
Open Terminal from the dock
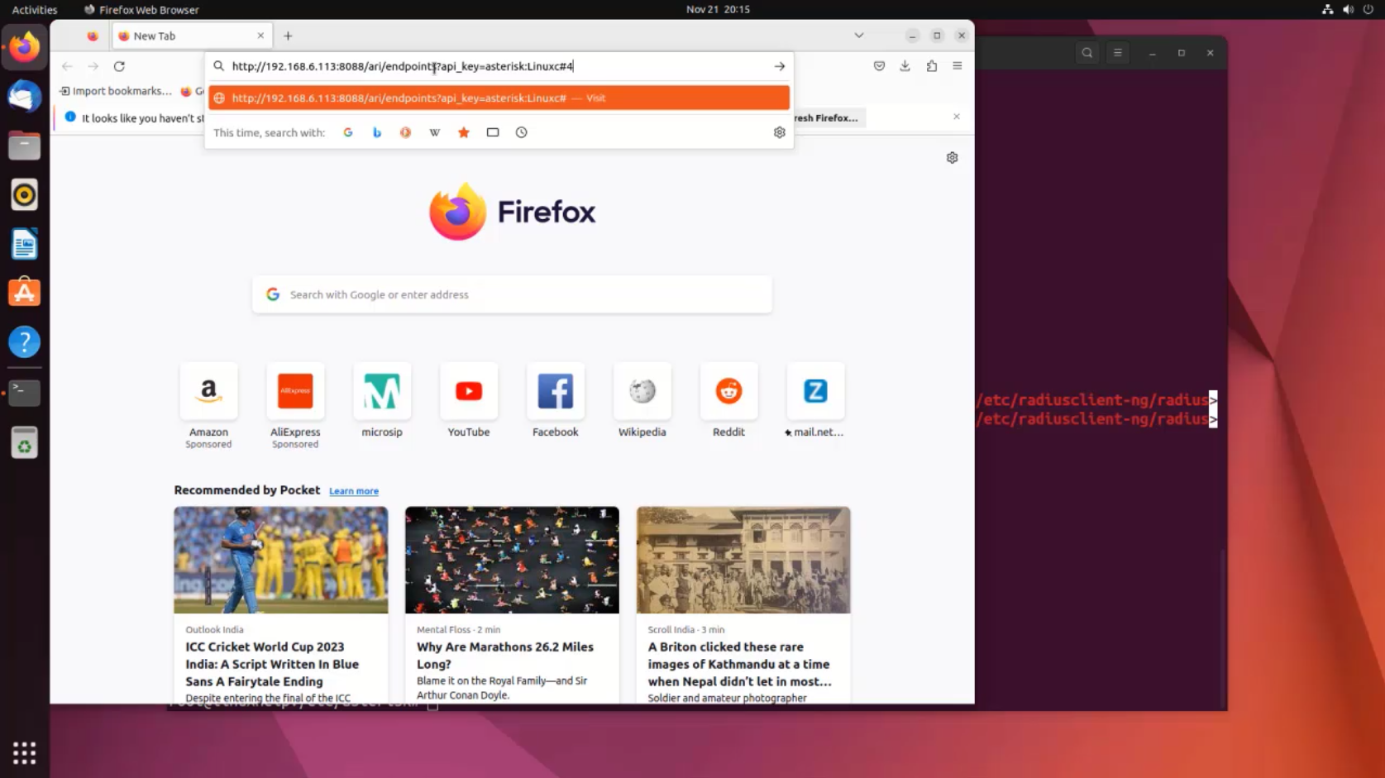pos(24,393)
